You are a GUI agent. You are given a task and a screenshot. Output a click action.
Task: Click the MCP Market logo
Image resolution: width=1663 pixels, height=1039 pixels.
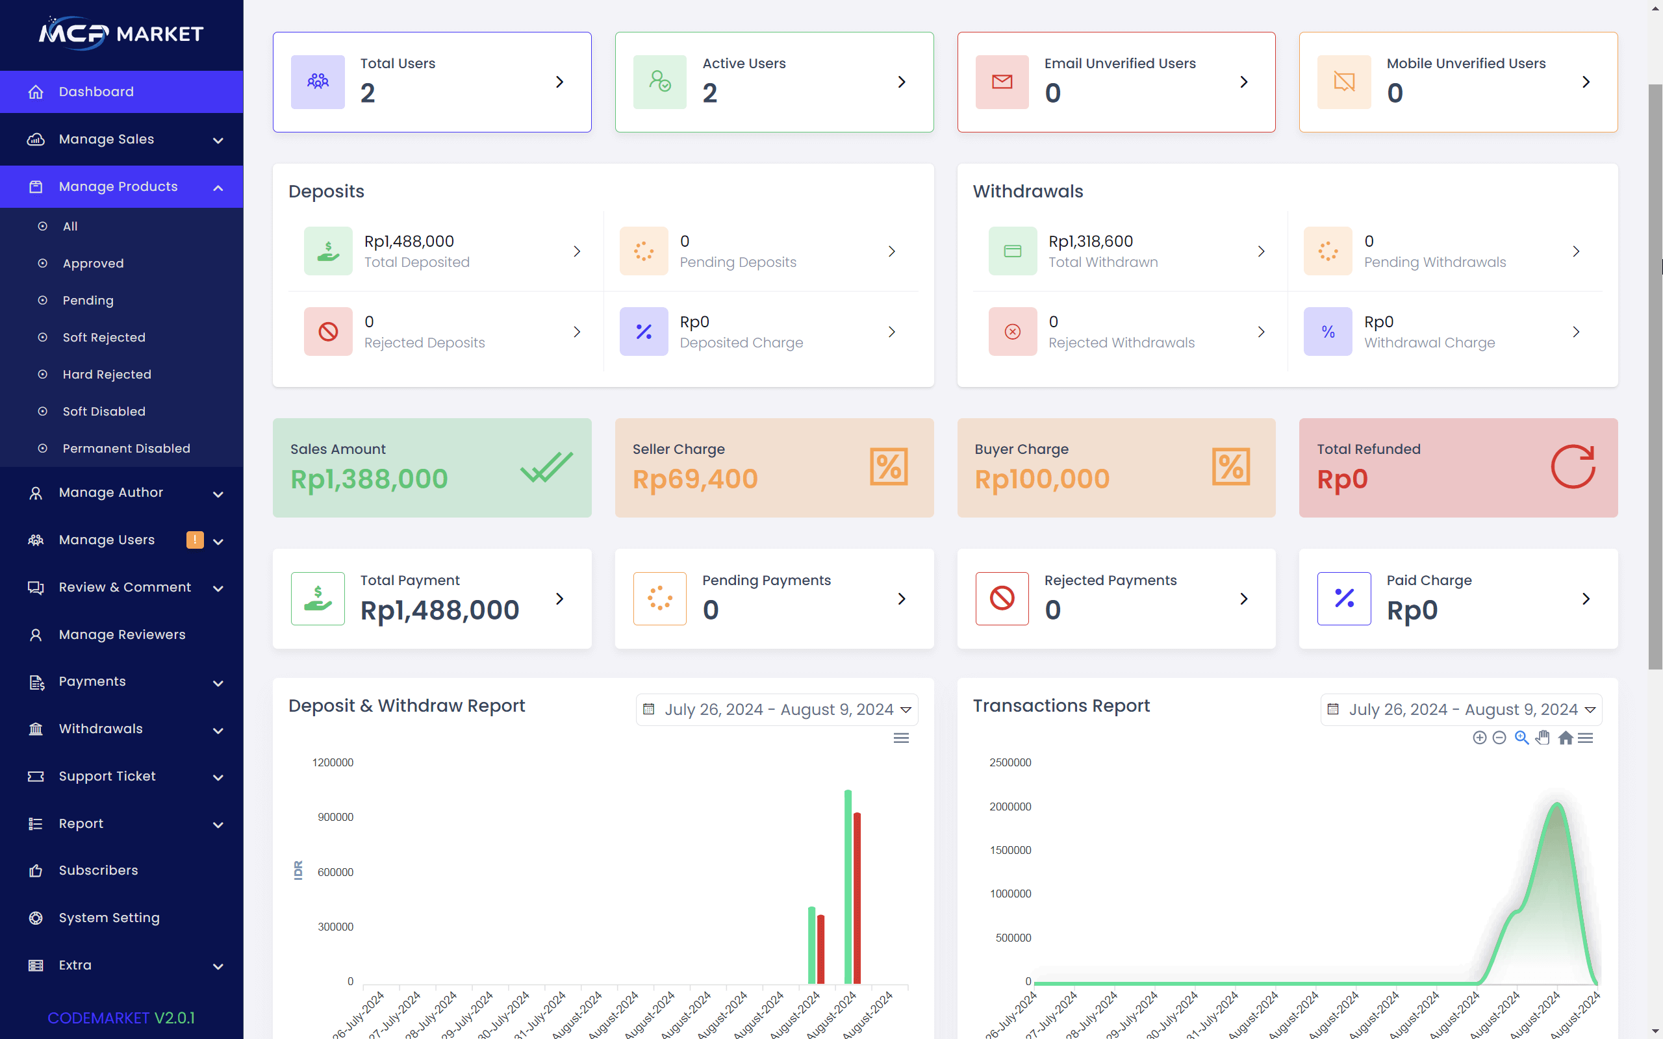point(121,33)
